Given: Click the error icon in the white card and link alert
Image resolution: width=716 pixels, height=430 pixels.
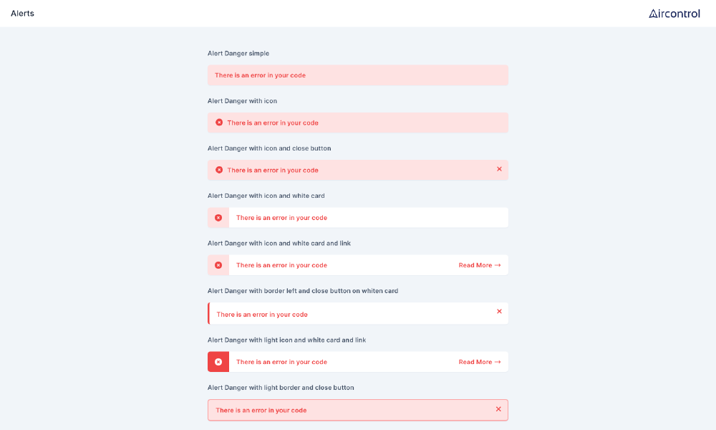Looking at the screenshot, I should click(x=218, y=264).
